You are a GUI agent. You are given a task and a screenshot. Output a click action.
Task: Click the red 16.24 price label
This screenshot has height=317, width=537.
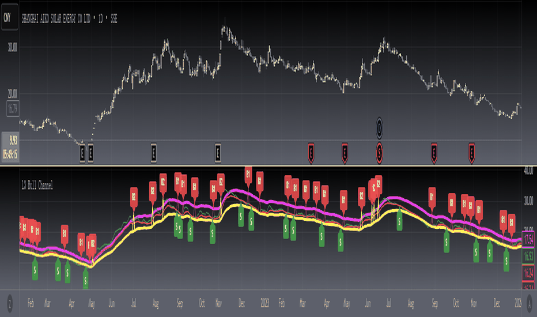click(528, 273)
